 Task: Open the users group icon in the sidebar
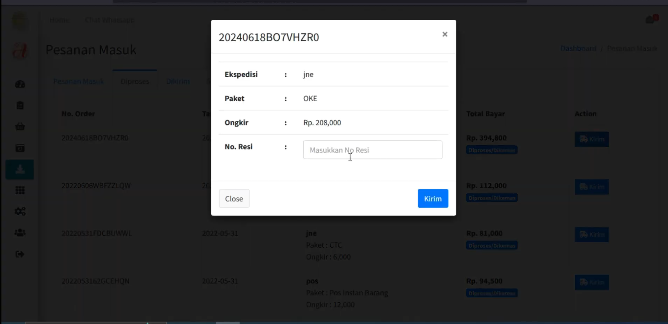(20, 233)
